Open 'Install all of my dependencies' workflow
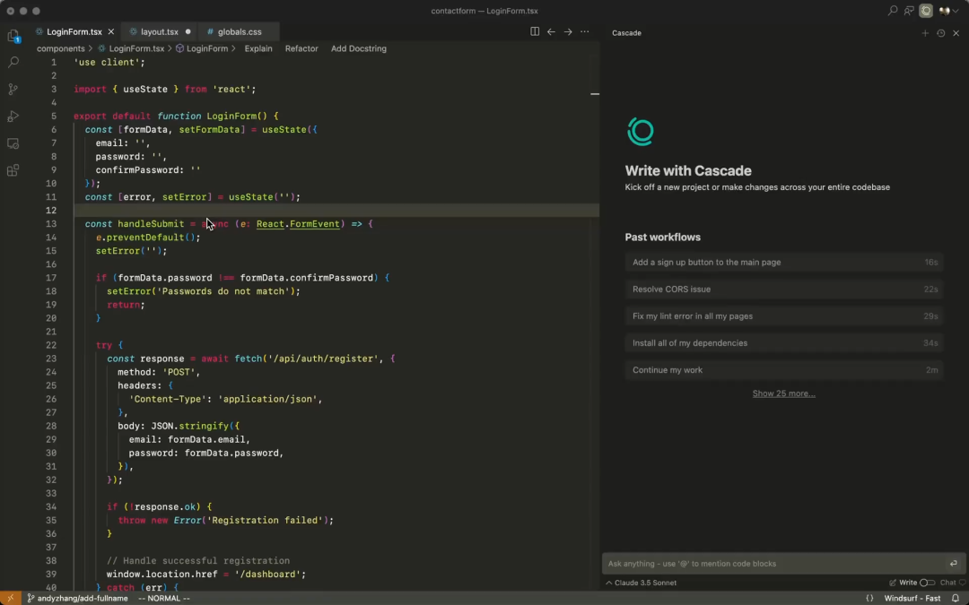 783,342
